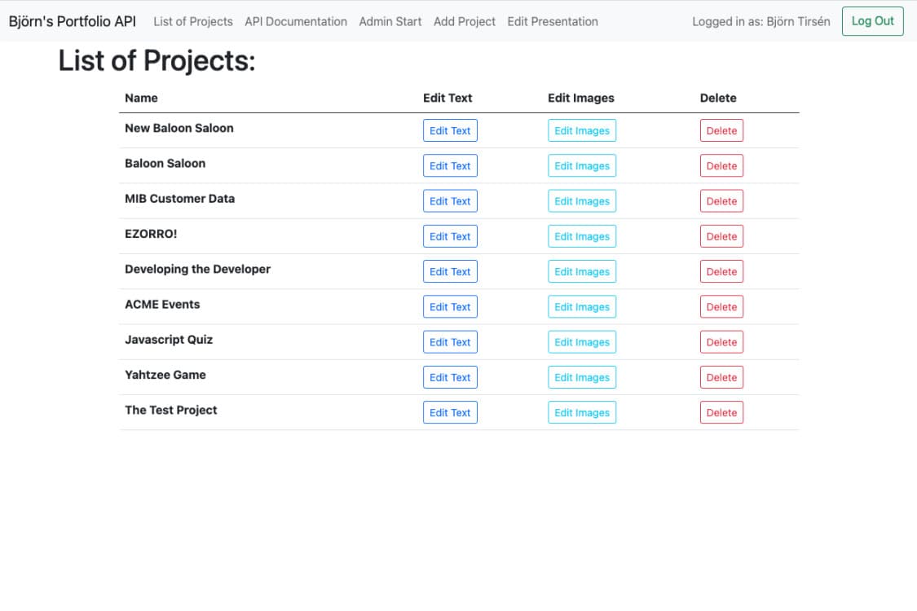Edit images for Baloon Saloon

[582, 165]
